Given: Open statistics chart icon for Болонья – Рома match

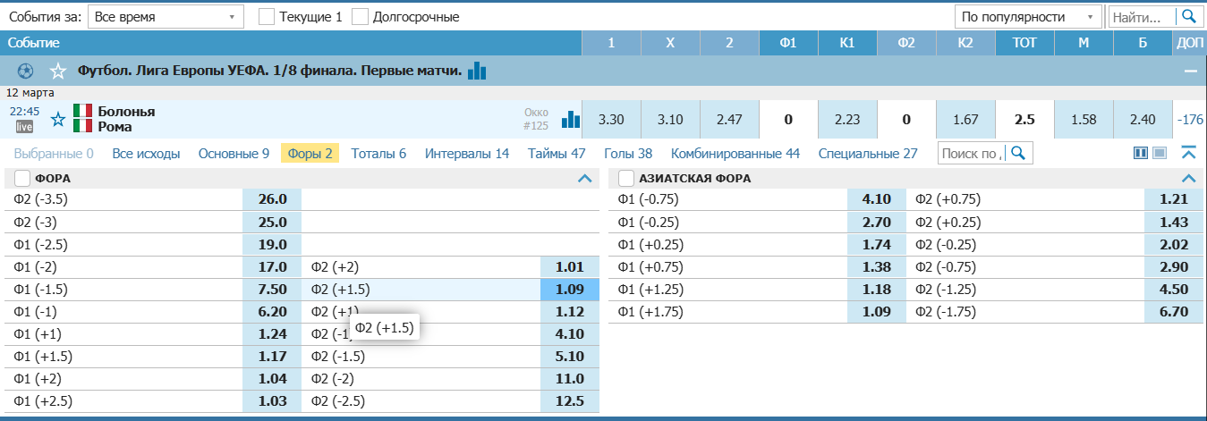Looking at the screenshot, I should tap(570, 119).
